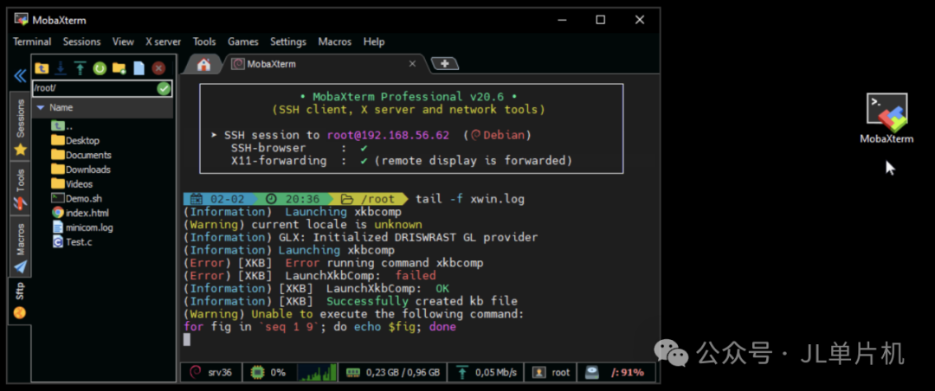Open the Sessions menu
This screenshot has width=935, height=391.
tap(81, 42)
